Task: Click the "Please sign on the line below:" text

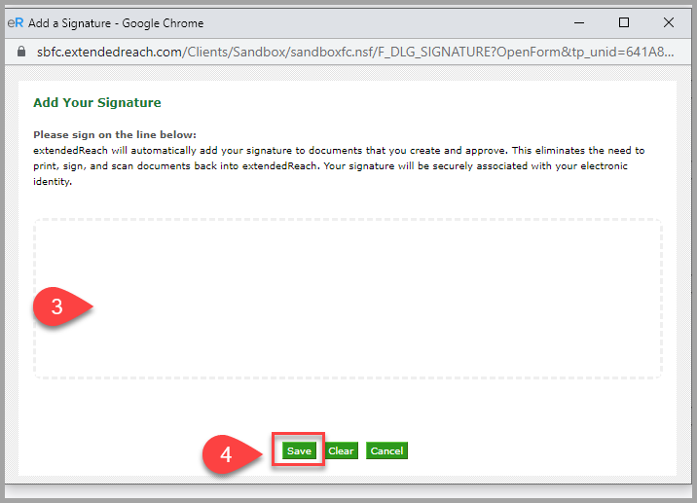Action: coord(115,134)
